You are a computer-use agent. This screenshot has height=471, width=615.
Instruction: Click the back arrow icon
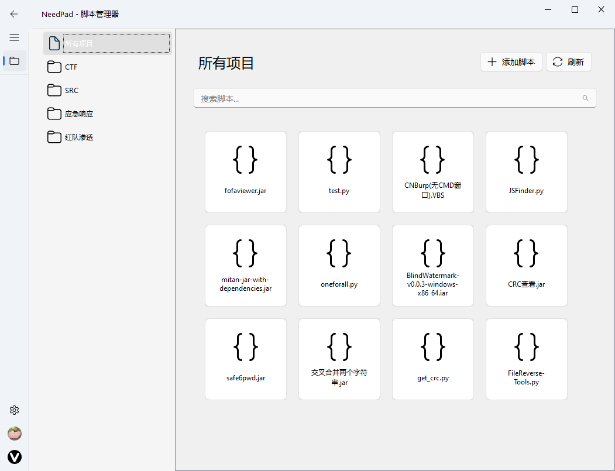point(14,14)
